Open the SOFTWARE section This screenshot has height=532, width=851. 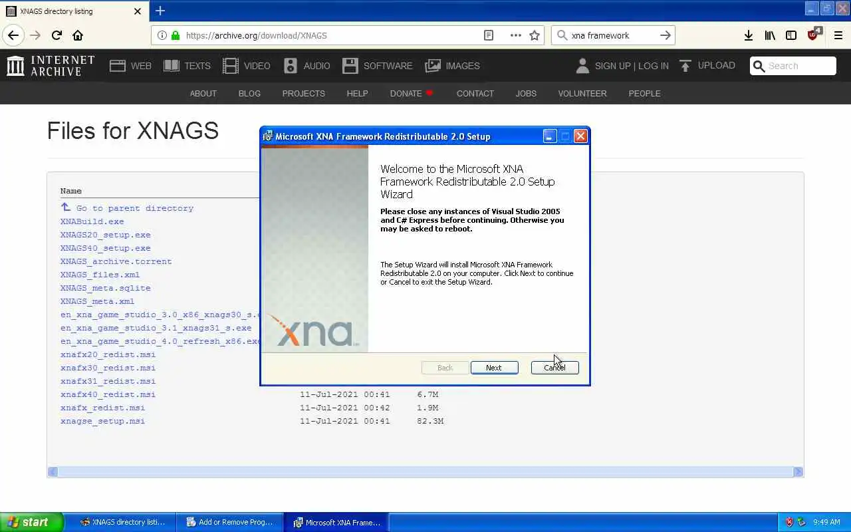(378, 65)
